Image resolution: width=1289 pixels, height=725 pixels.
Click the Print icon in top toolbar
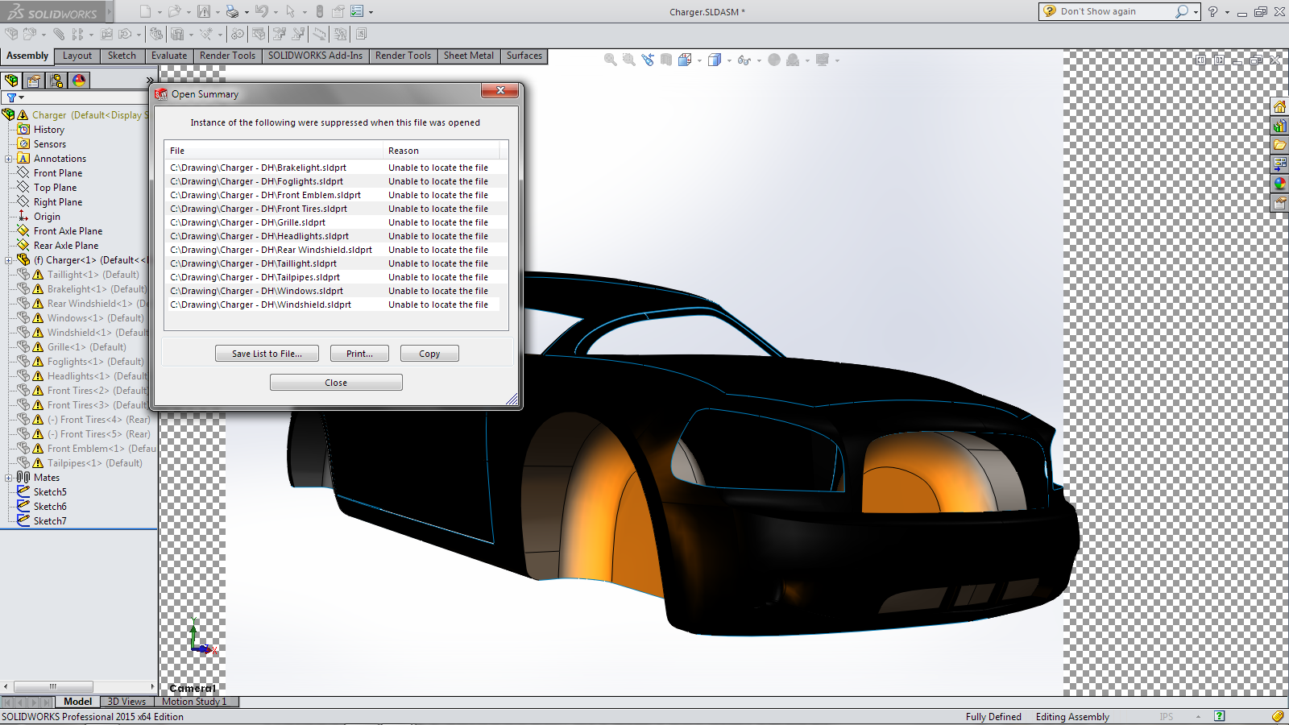tap(232, 11)
